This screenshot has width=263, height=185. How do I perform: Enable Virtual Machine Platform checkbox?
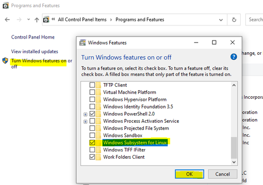click(x=92, y=92)
